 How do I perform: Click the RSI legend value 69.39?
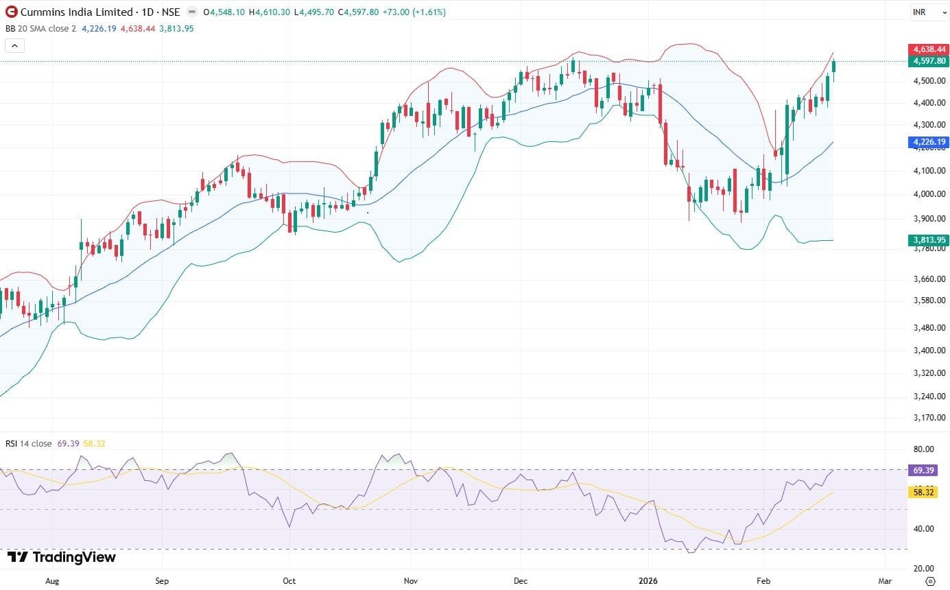67,443
